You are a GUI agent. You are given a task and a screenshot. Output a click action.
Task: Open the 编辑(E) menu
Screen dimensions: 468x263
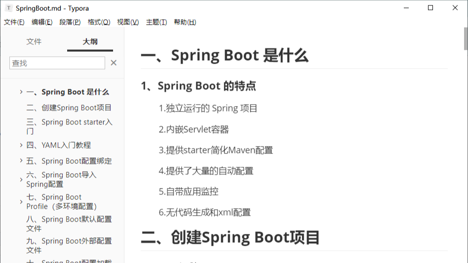click(x=42, y=22)
